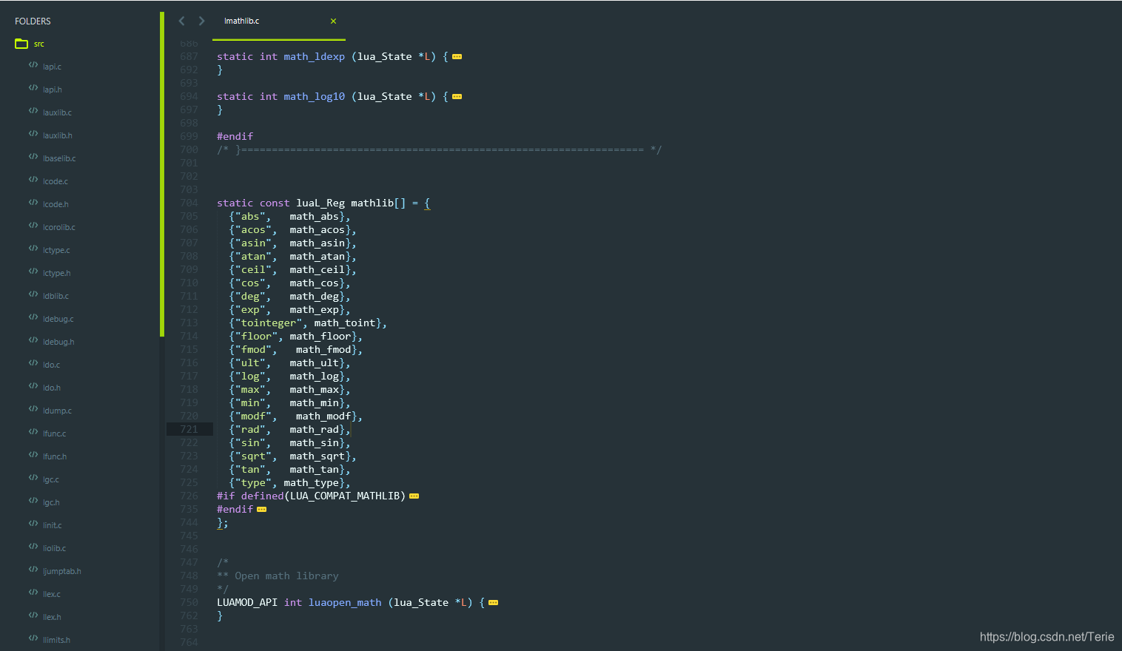This screenshot has height=651, width=1122.
Task: Expand the folded luaopen_math function body
Action: (x=494, y=603)
